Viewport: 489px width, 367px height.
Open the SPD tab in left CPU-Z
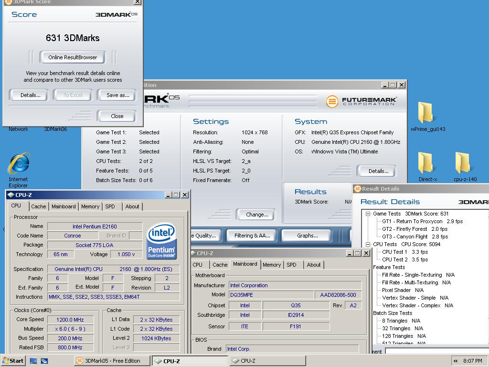(x=110, y=206)
